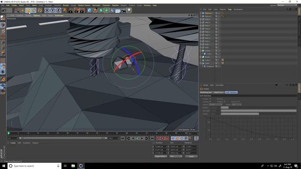Toggle the Cloner object's enable checkmark
Screen dimensions: 301x169
pos(219,51)
